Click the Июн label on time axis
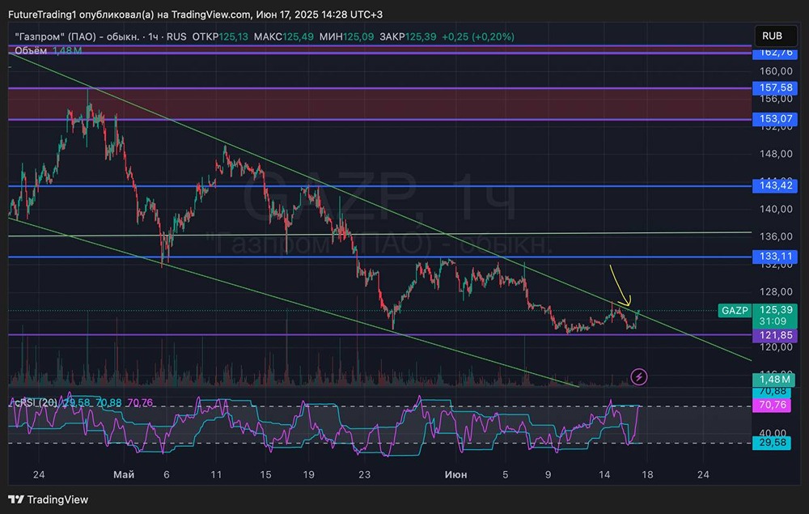Screen dimensions: 809x514 [455, 474]
